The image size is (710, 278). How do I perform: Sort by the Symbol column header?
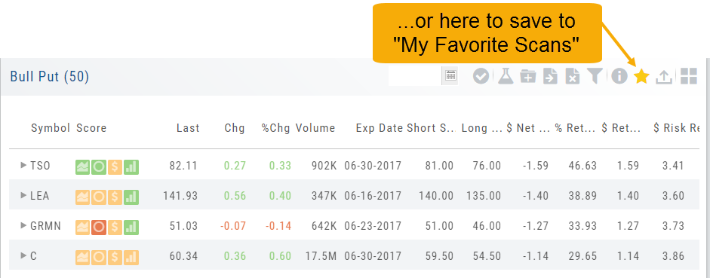point(51,128)
